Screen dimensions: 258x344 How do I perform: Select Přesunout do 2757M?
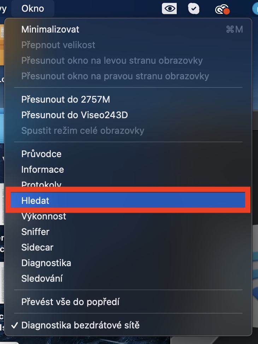66,99
